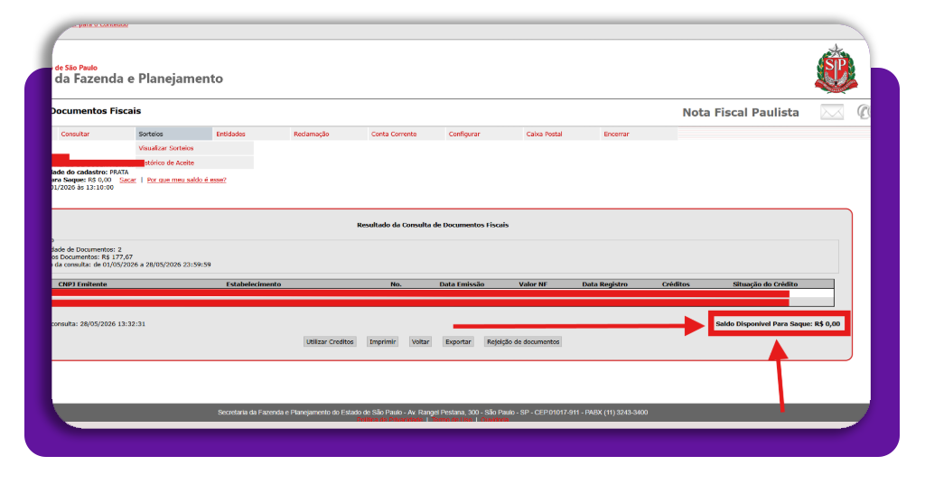Click the Utilizar Creditos button
Image resolution: width=925 pixels, height=484 pixels.
pos(330,342)
